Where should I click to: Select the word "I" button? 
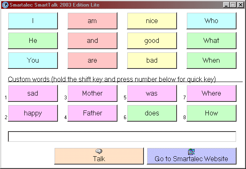coord(33,21)
